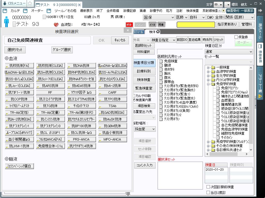This screenshot has height=198, width=265.
Task: Open the CIS menu arrow icon
Action: tap(5, 3)
